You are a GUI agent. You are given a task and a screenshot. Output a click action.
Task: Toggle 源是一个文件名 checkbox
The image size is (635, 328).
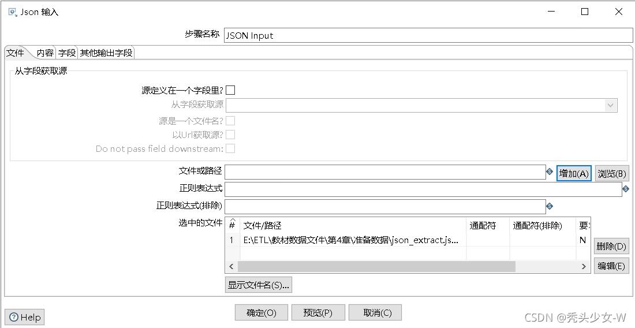click(x=230, y=121)
